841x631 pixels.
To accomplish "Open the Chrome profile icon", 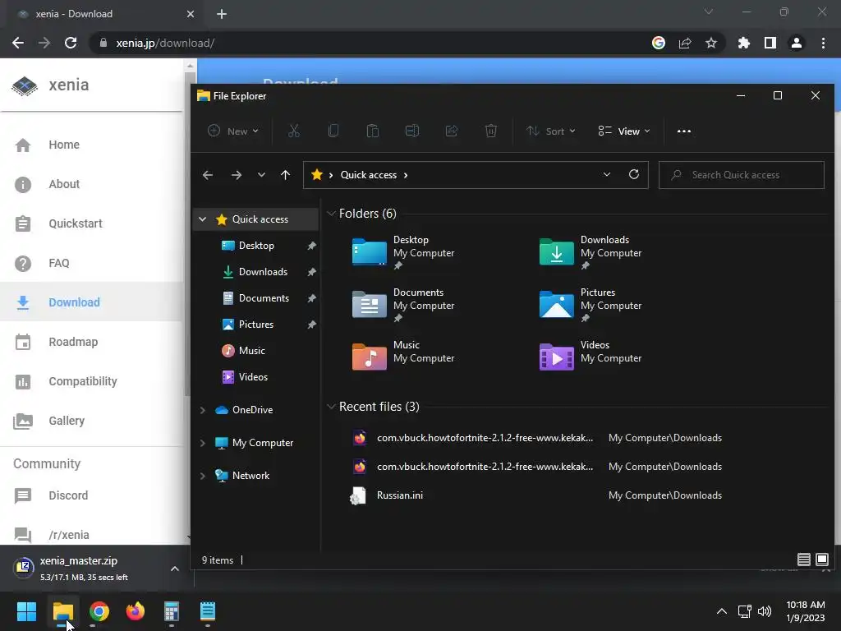I will coord(797,43).
